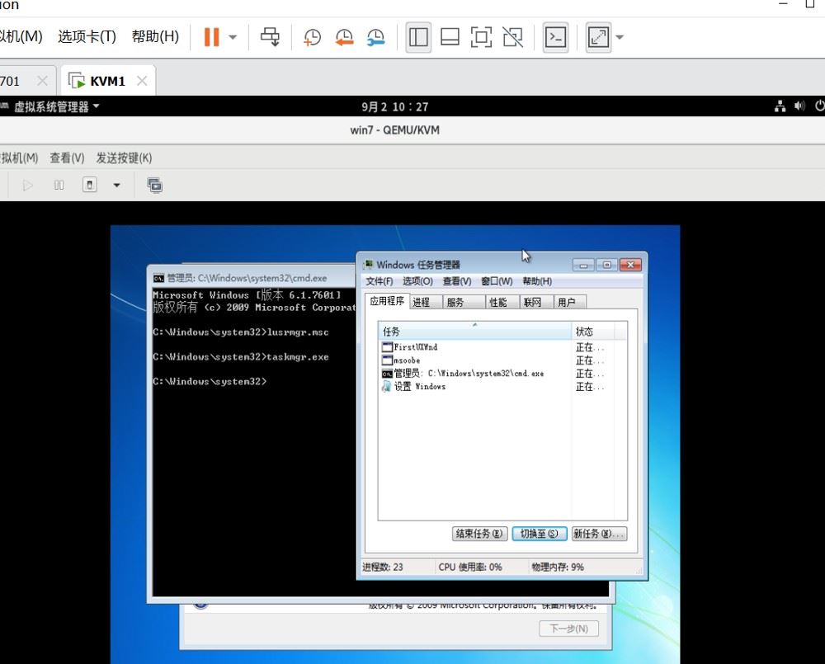
Task: Click the power icon in top bar
Action: tap(820, 106)
